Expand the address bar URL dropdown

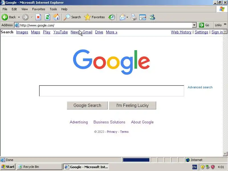pos(194,25)
